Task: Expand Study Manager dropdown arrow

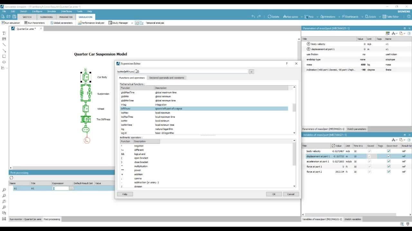Action: coord(132,23)
